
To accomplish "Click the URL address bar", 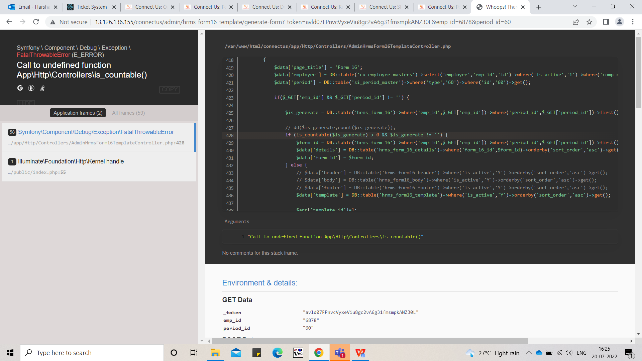I will coord(303,22).
